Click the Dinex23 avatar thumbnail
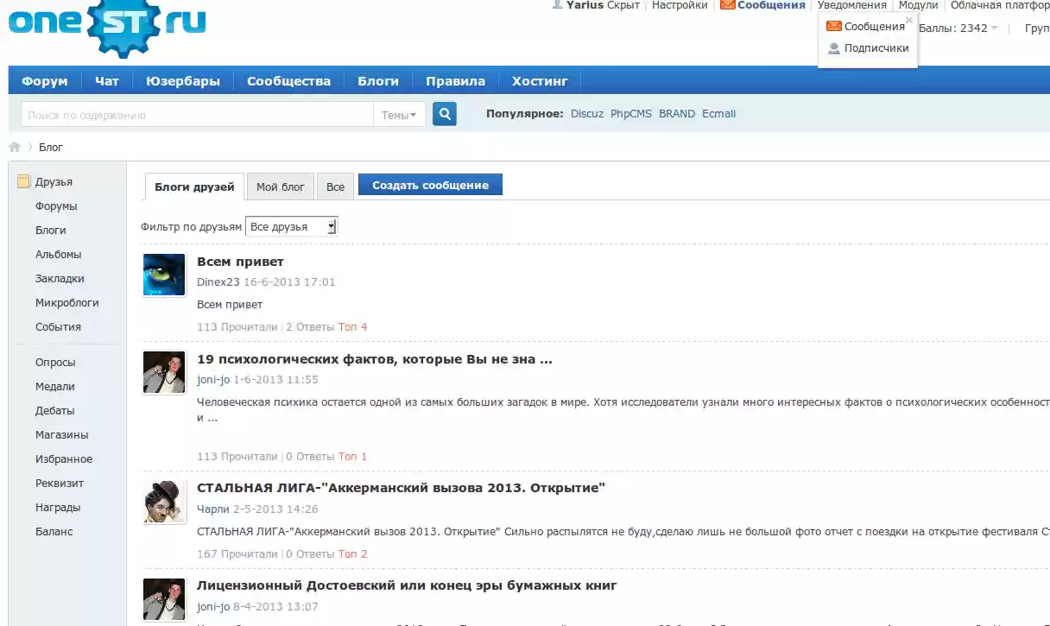The width and height of the screenshot is (1050, 626). pos(164,275)
